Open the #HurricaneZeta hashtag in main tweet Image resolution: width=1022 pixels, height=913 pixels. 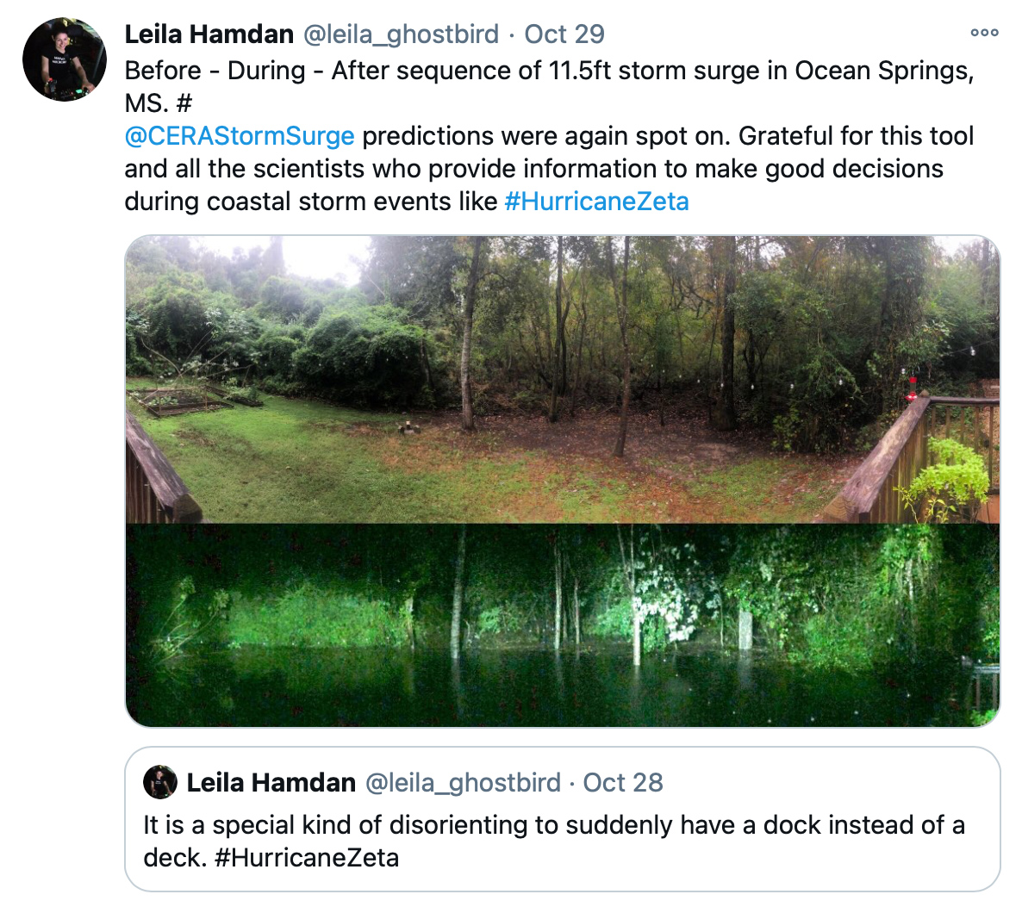pyautogui.click(x=598, y=202)
